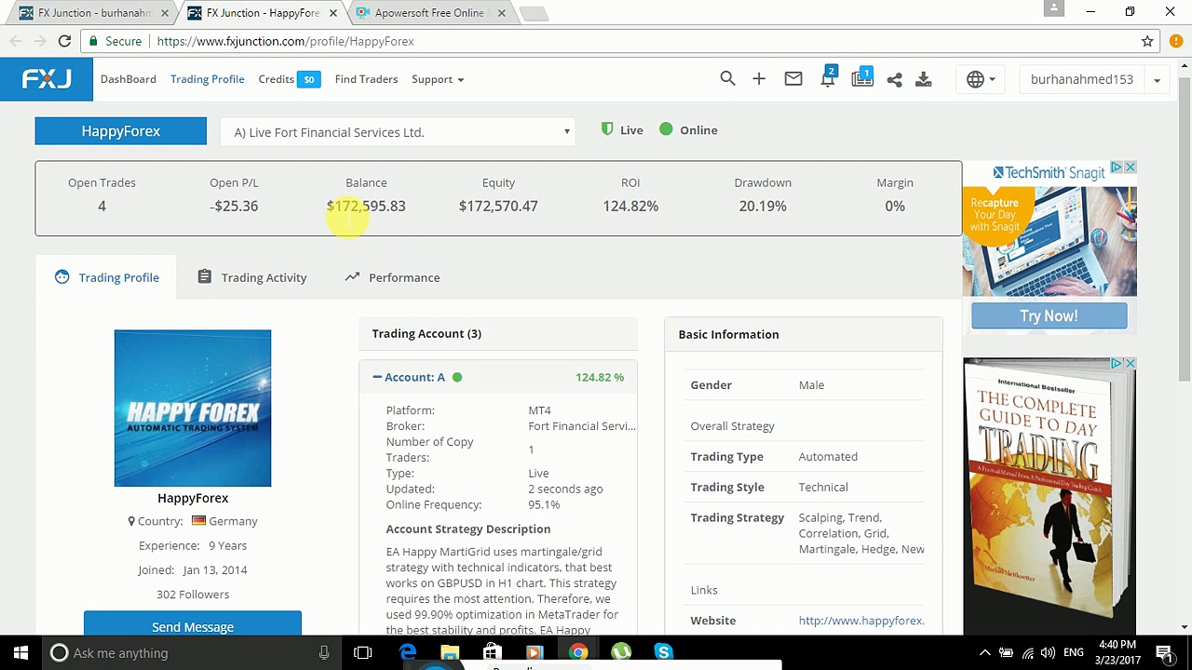This screenshot has height=670, width=1192.
Task: Click the Trading Account (3) heading
Action: point(427,333)
